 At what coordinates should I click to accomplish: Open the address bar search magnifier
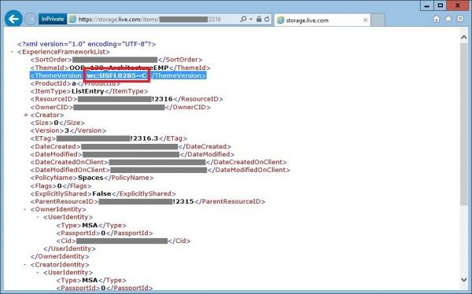point(243,19)
